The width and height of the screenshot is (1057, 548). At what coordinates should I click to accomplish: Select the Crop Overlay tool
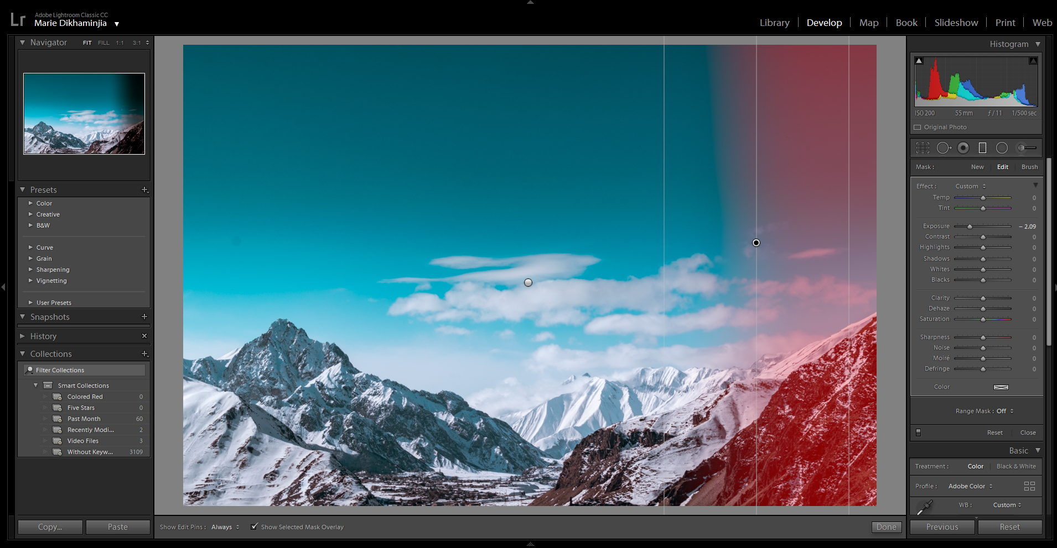(923, 148)
